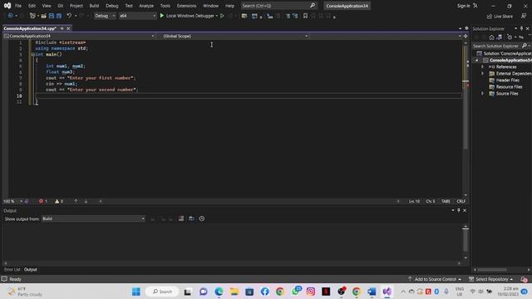
Task: Click the Pending Changes Filter clock icon
Action: [510, 37]
